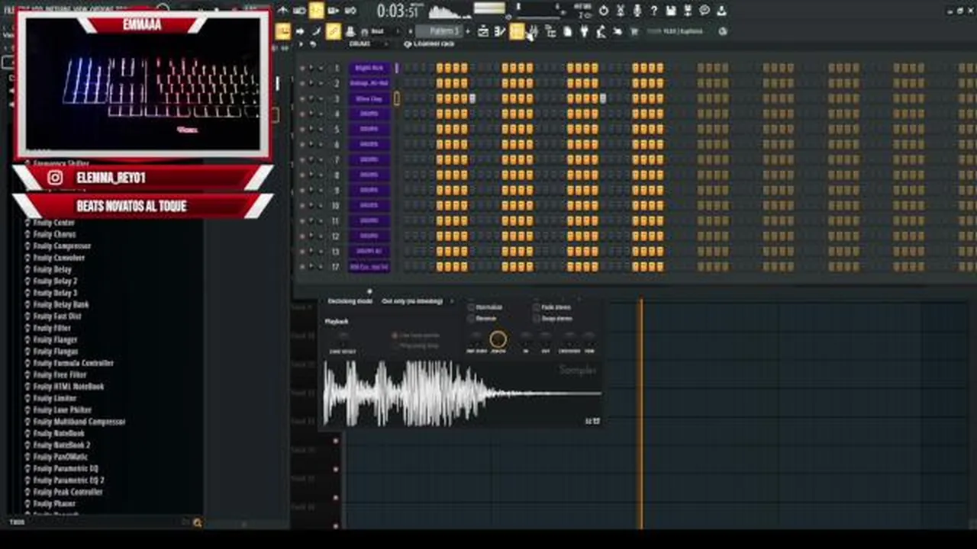Click the speech bubble icon in top toolbar
Screen dimensions: 977x549
(705, 10)
